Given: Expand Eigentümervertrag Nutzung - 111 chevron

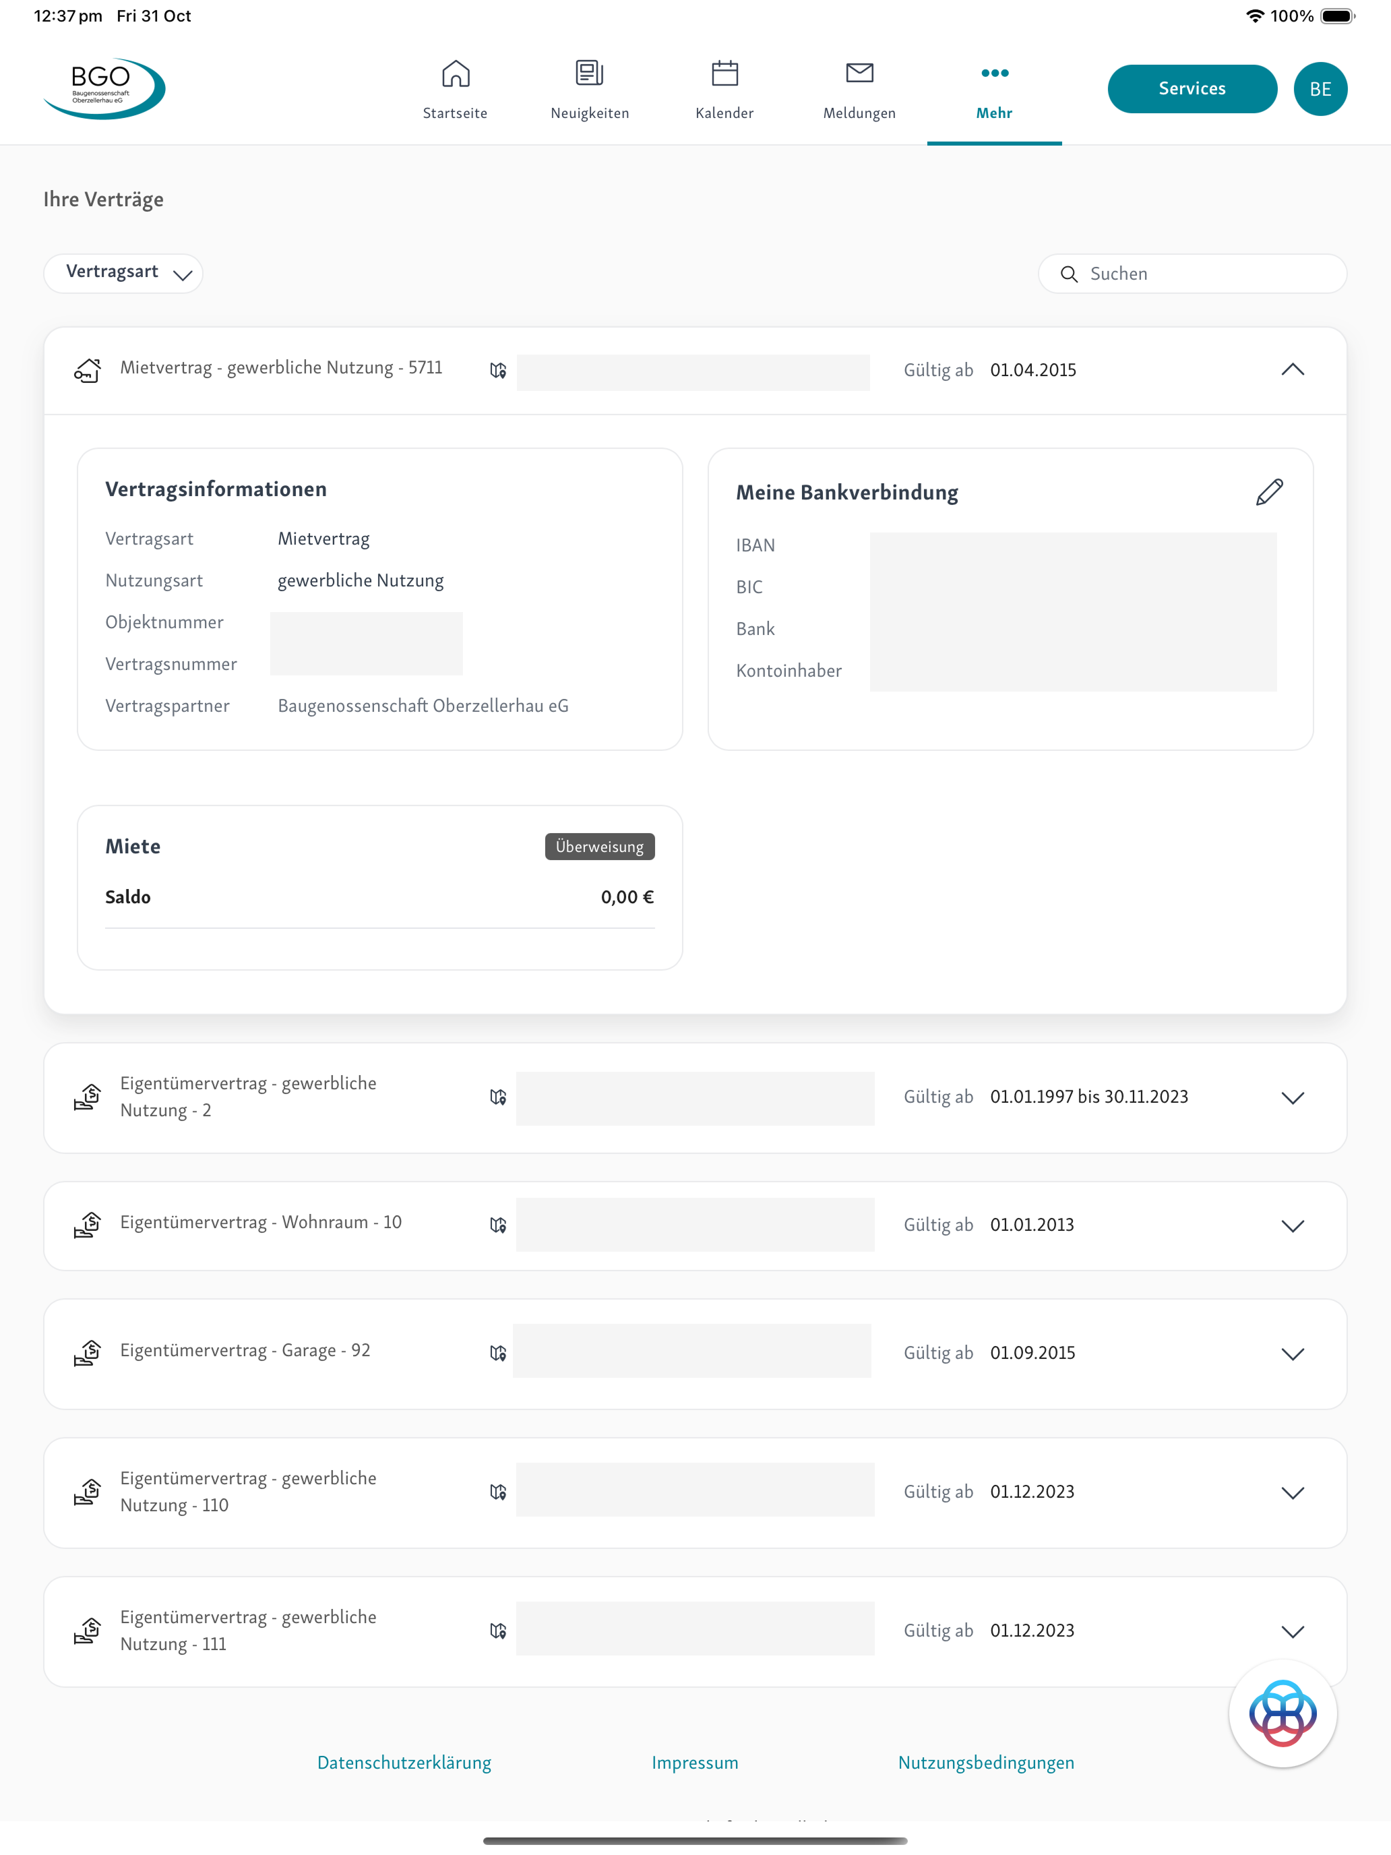Looking at the screenshot, I should click(x=1292, y=1631).
